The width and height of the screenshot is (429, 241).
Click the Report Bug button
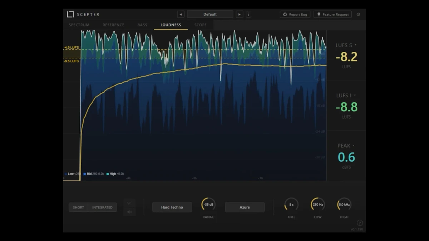pos(295,14)
